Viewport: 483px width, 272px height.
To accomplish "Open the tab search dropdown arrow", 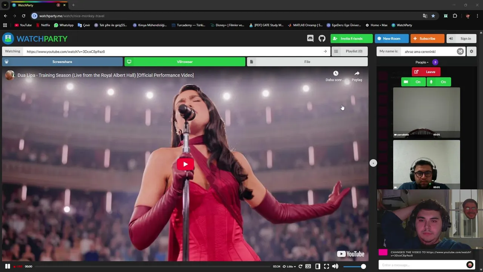I will click(x=5, y=5).
